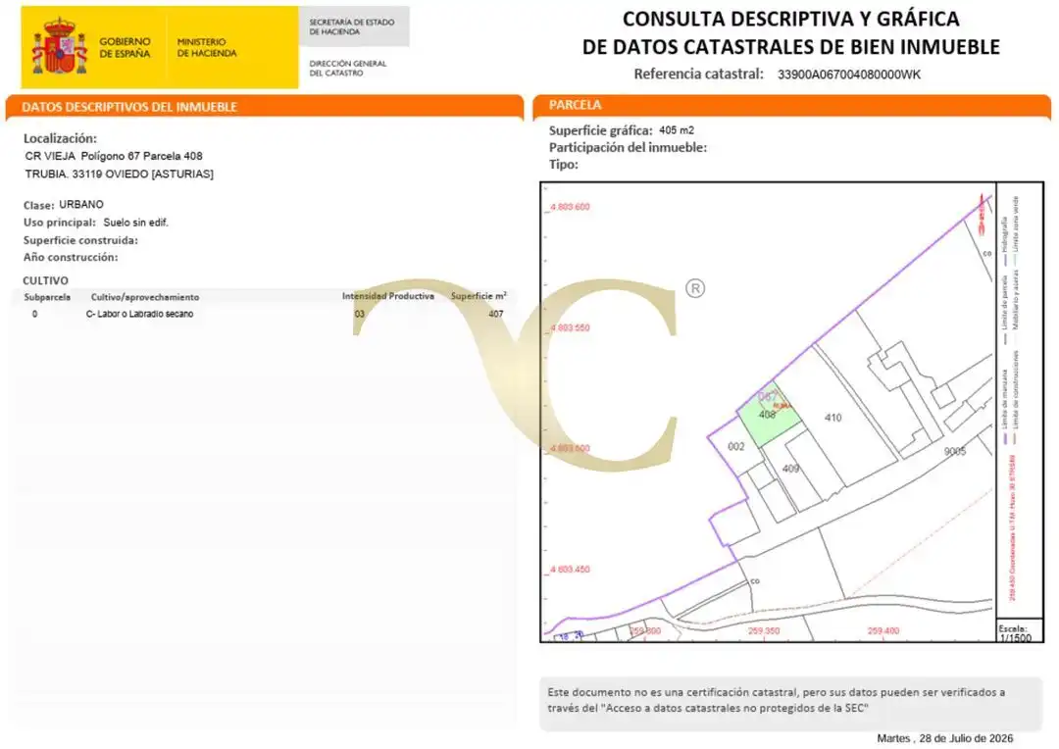Click the cadastral reference 33900A067004080000WK
1059x749 pixels.
point(849,75)
